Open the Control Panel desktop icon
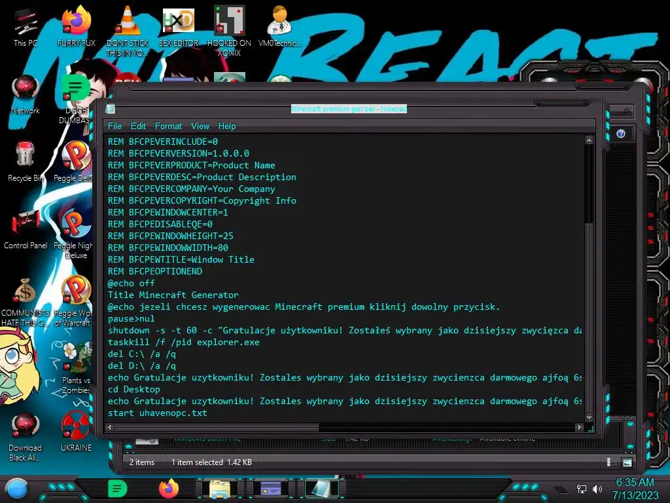 click(26, 229)
